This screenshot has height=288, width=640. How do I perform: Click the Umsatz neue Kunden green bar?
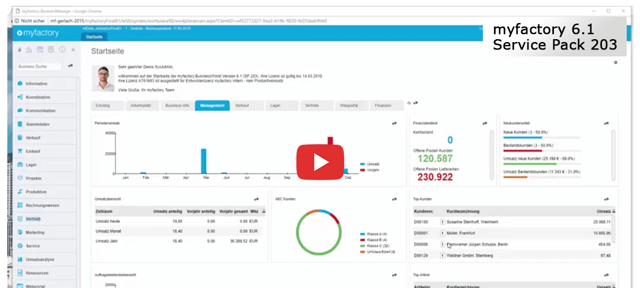click(x=530, y=164)
